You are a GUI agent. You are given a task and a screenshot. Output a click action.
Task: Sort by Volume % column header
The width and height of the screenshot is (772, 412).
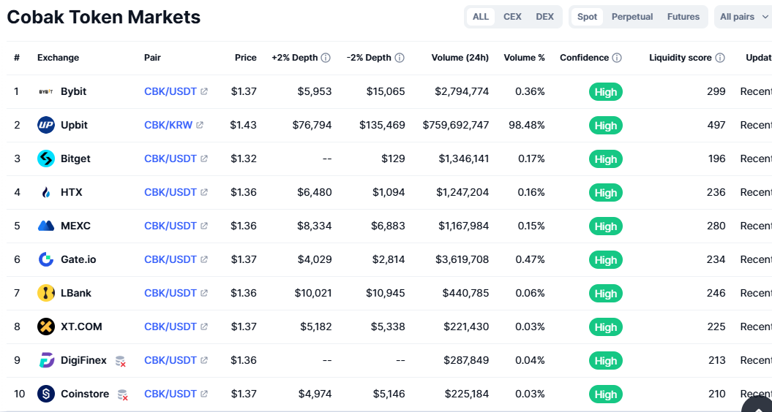click(x=525, y=58)
